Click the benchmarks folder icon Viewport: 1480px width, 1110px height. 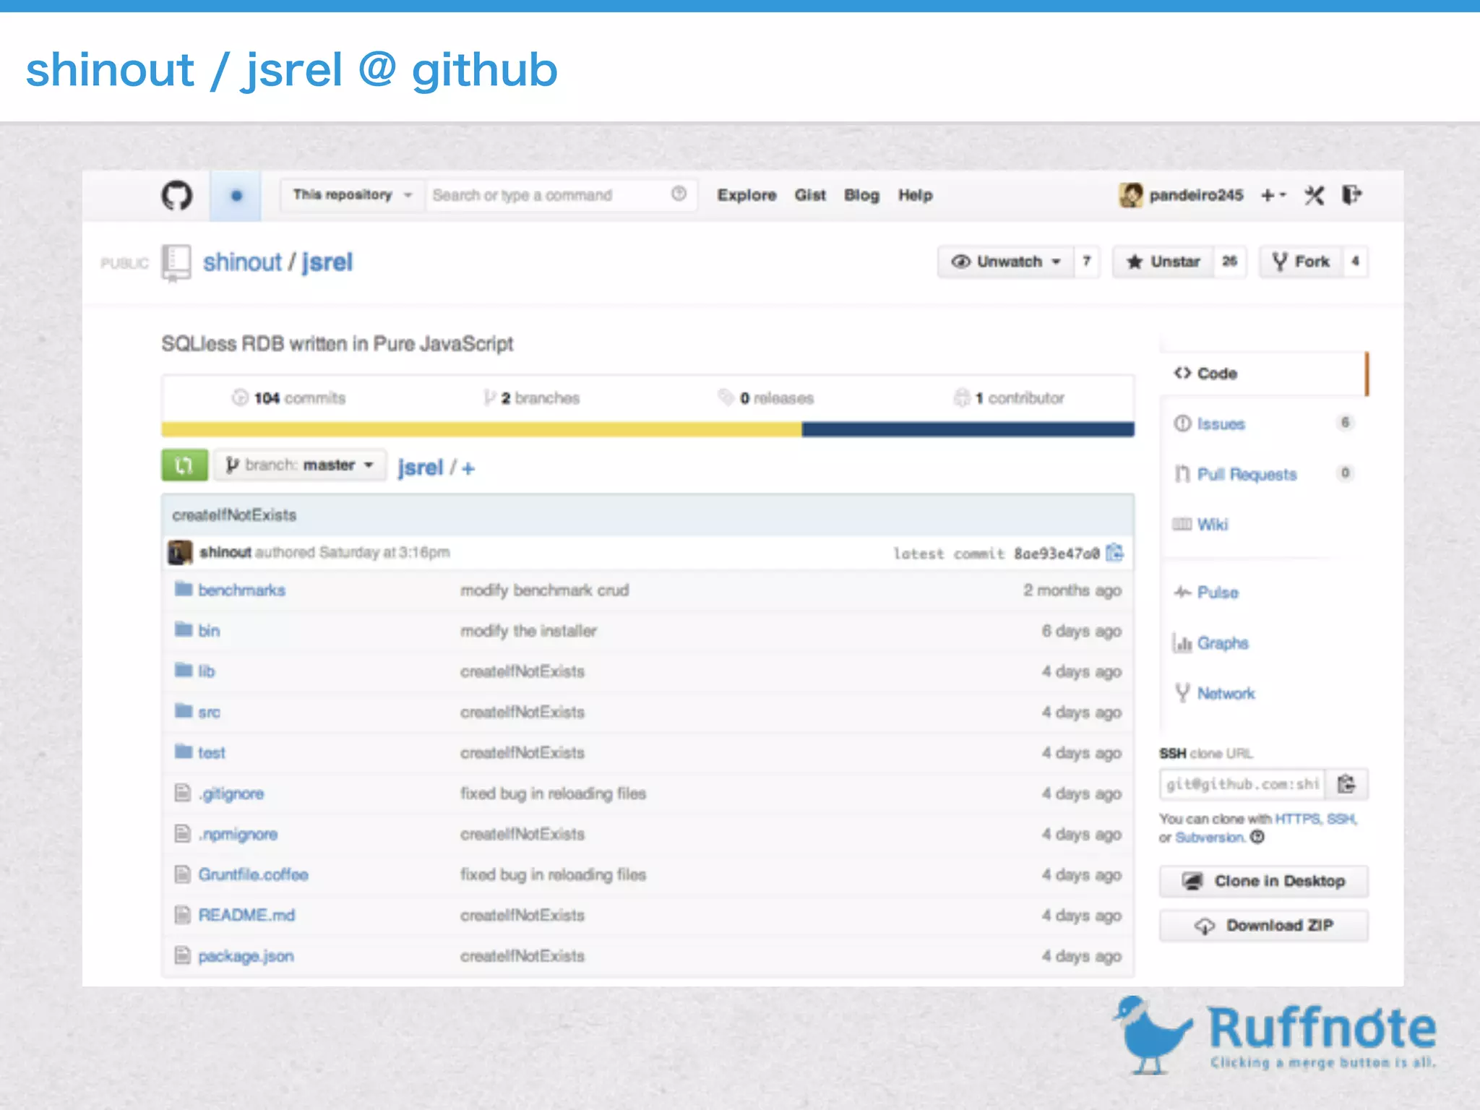tap(184, 589)
